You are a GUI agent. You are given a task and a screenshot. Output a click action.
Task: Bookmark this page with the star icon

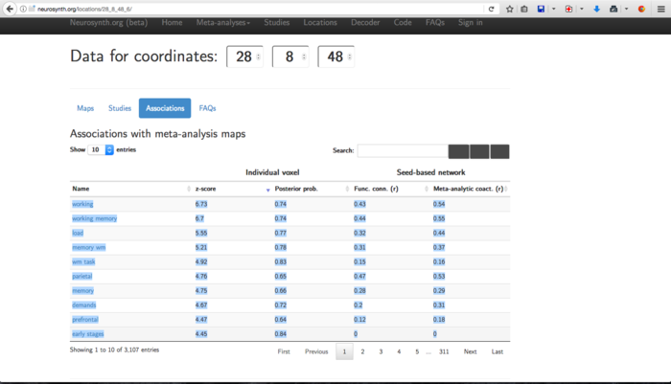[x=510, y=9]
